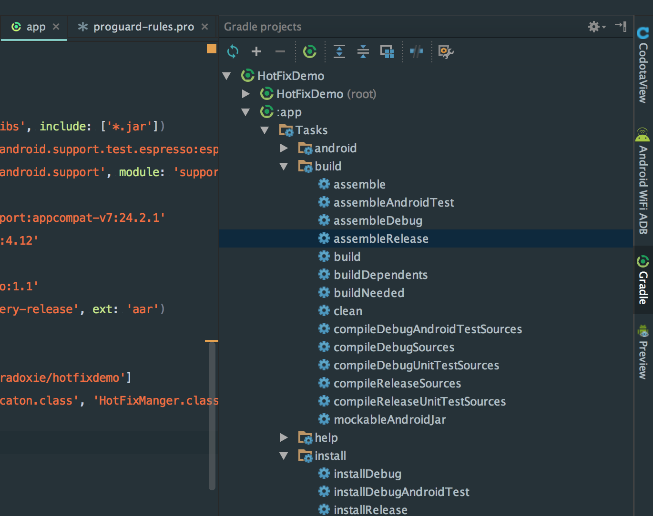This screenshot has height=516, width=653.
Task: Open the gear settings dropdown
Action: coord(596,27)
